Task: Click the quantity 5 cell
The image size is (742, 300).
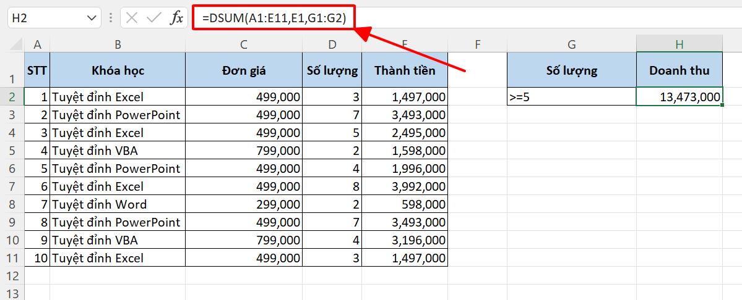Action: click(332, 133)
